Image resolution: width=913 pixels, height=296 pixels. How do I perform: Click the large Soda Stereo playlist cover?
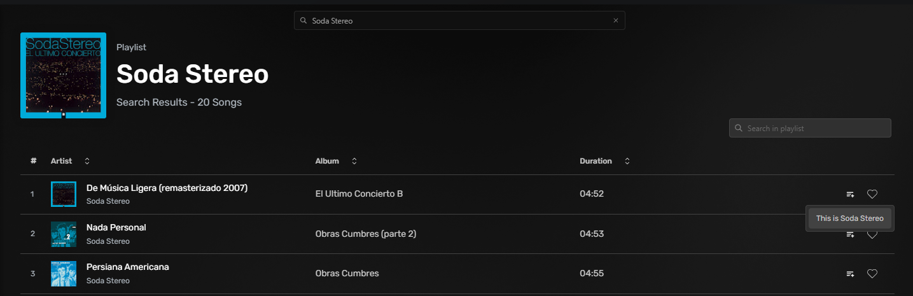pyautogui.click(x=64, y=75)
